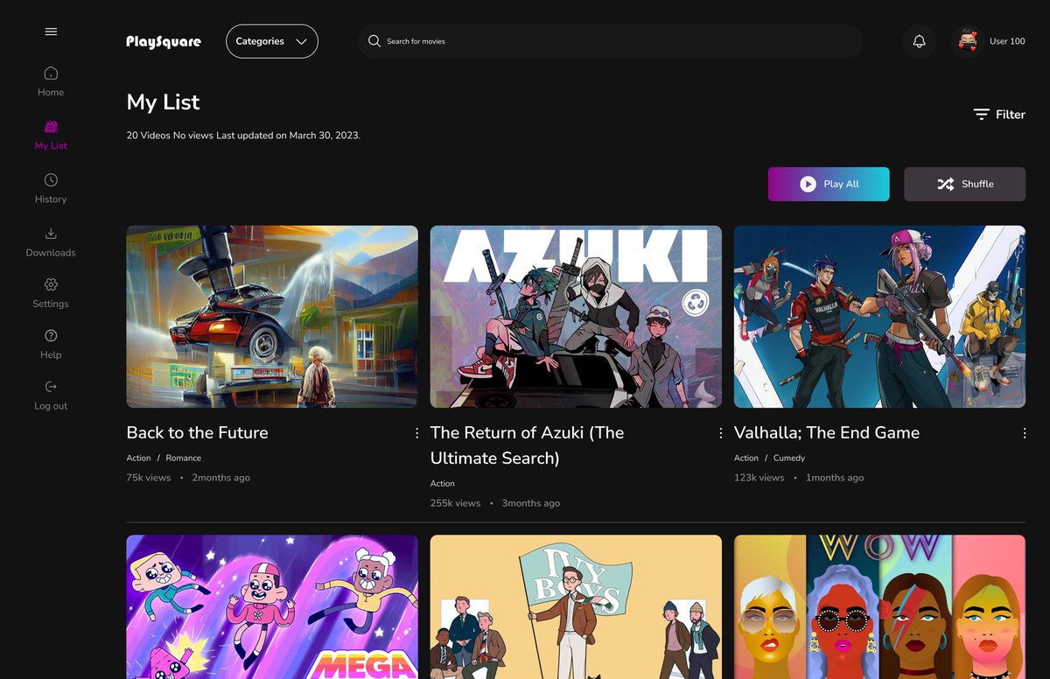Click the Log out label
Viewport: 1050px width, 679px height.
click(x=51, y=406)
